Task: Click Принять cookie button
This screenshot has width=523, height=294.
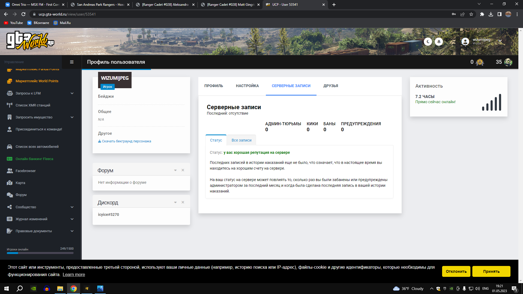Action: [491, 271]
